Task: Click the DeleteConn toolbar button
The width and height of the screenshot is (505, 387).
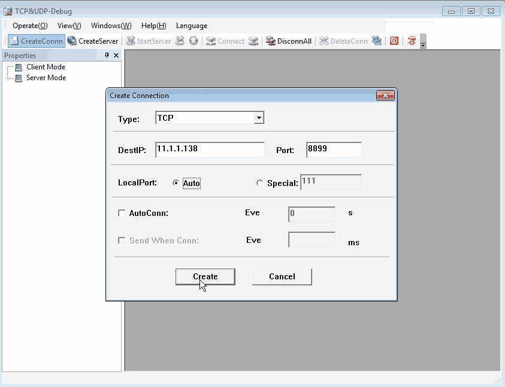Action: click(x=343, y=41)
